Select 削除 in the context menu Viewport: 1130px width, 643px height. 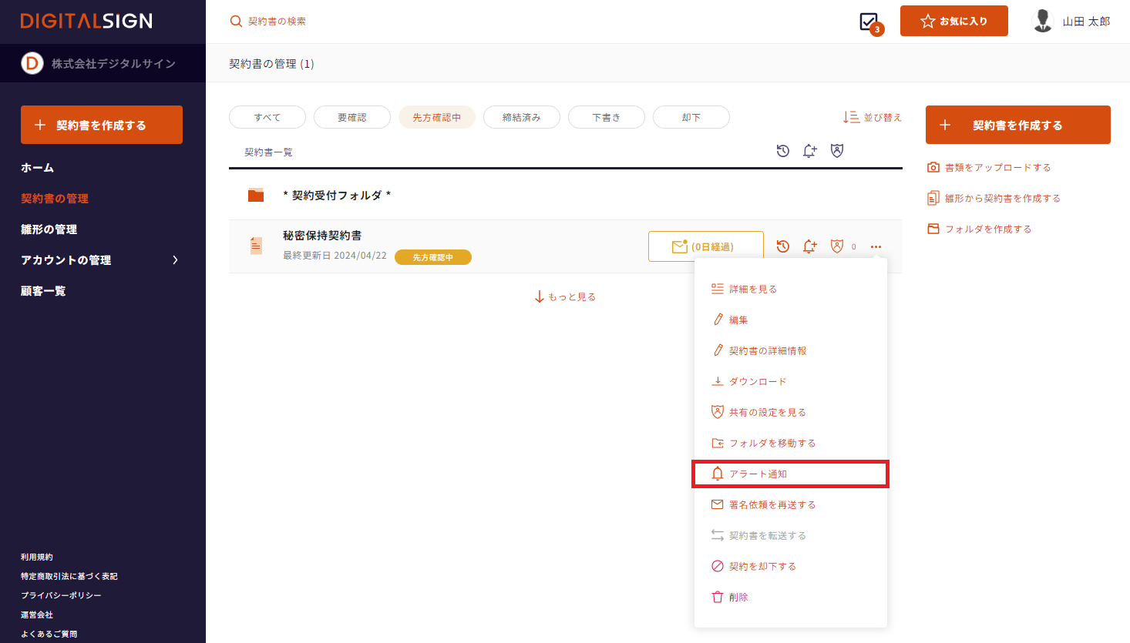pos(738,597)
